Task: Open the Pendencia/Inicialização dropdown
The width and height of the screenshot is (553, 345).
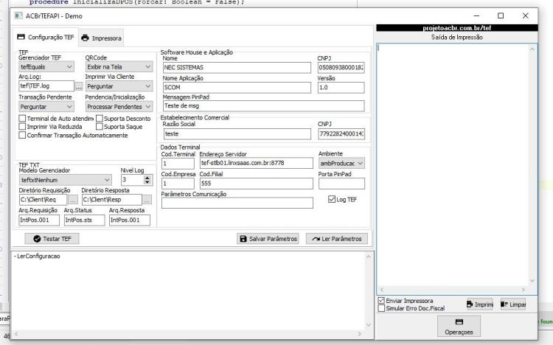Action: (x=119, y=107)
